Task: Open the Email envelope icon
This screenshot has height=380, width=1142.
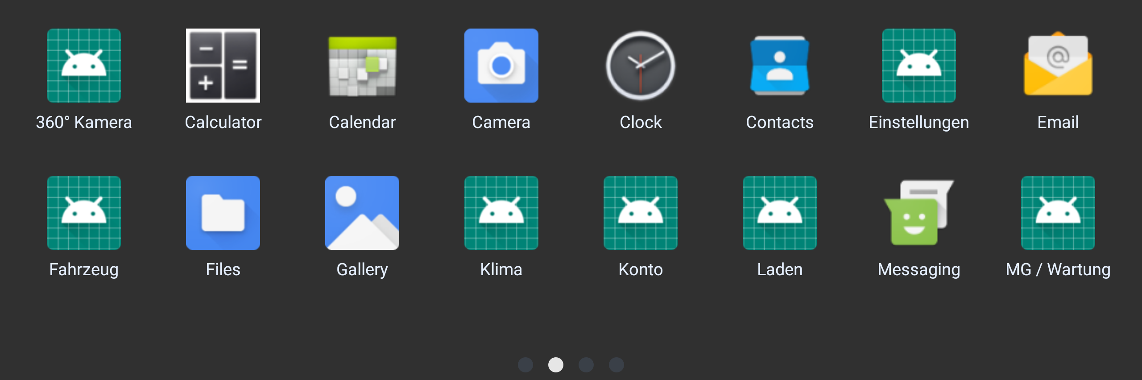Action: [x=1058, y=64]
